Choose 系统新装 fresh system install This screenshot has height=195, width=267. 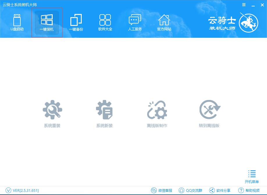pos(104,114)
